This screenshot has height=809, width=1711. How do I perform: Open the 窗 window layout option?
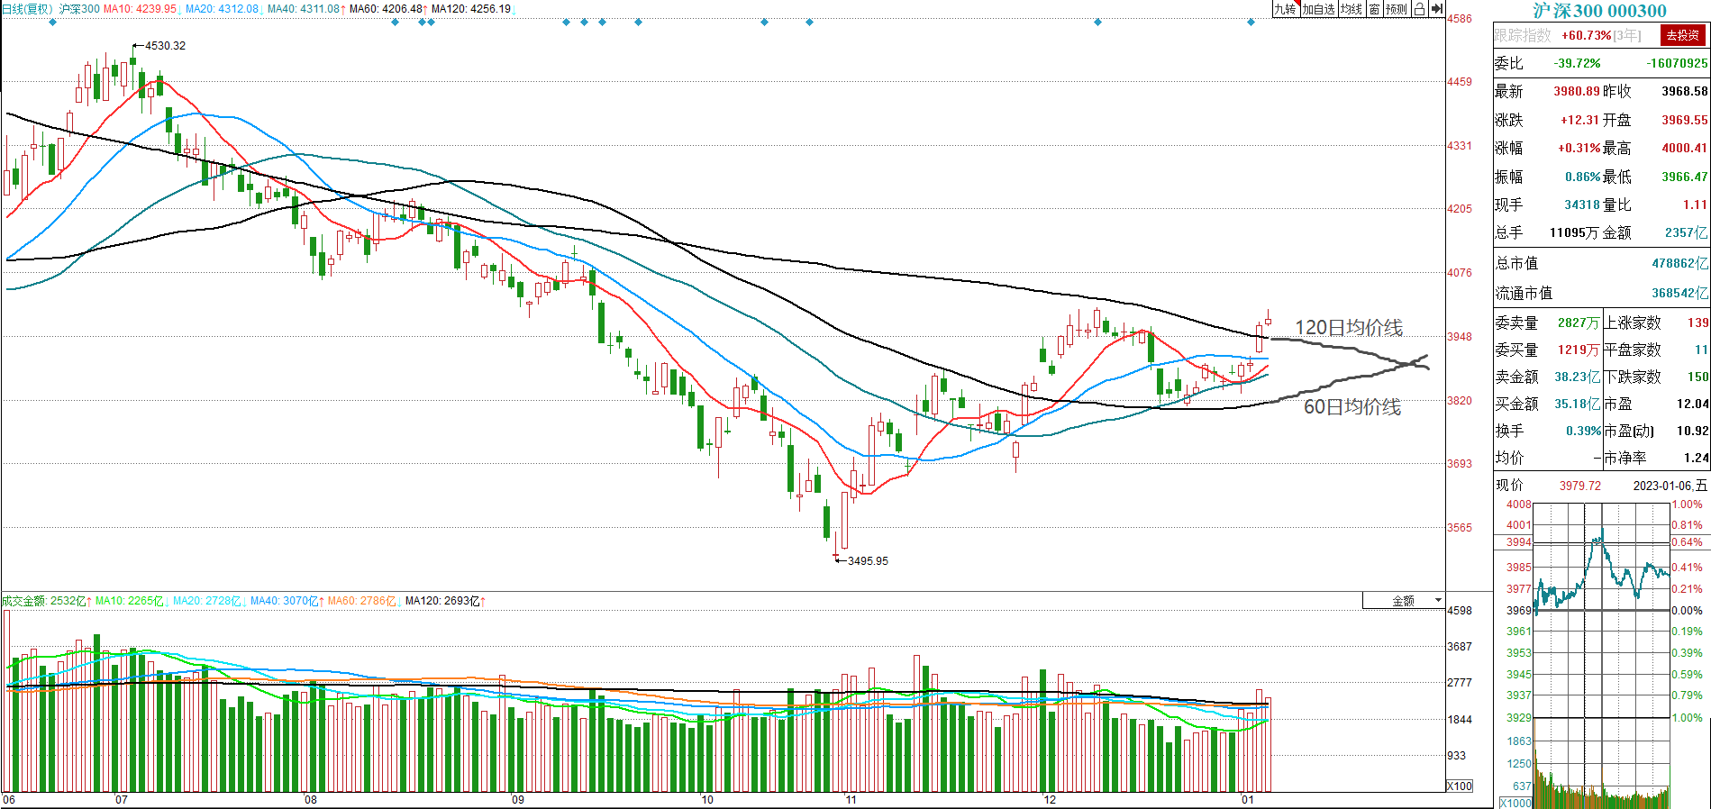click(1374, 9)
